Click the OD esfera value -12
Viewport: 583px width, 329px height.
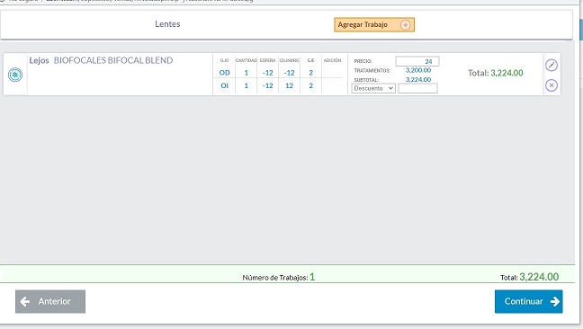click(268, 73)
